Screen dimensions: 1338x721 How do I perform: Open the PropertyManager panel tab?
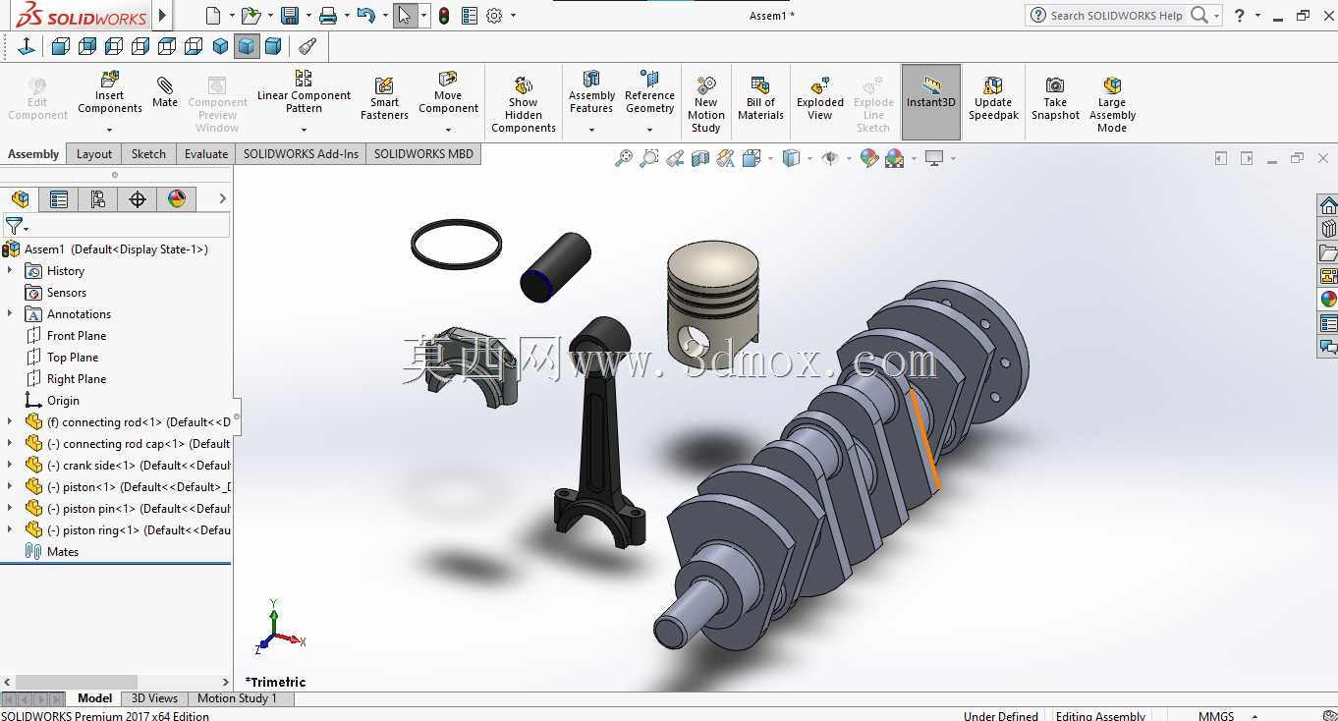click(x=59, y=199)
